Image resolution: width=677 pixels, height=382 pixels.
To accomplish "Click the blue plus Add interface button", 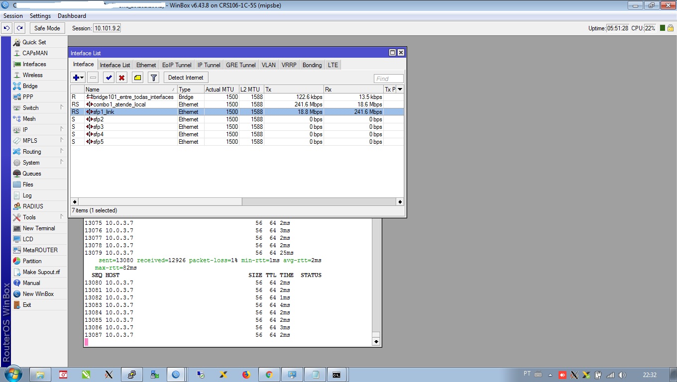I will (x=78, y=78).
